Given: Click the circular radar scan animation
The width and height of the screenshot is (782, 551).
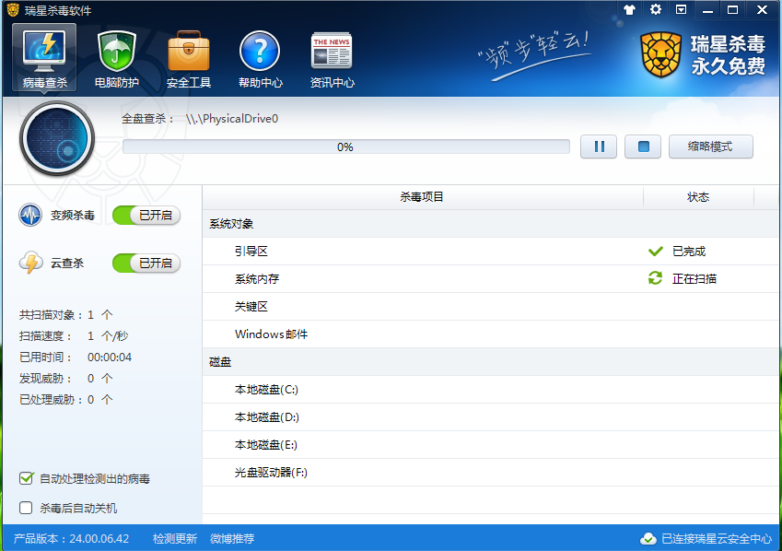Looking at the screenshot, I should (57, 139).
